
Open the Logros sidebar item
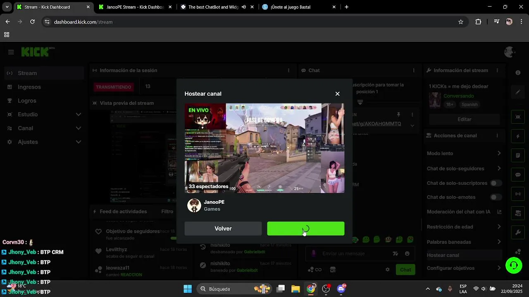[45, 101]
